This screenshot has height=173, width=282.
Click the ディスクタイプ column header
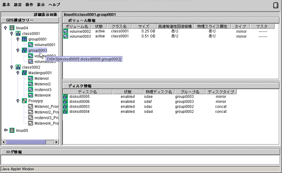220,92
